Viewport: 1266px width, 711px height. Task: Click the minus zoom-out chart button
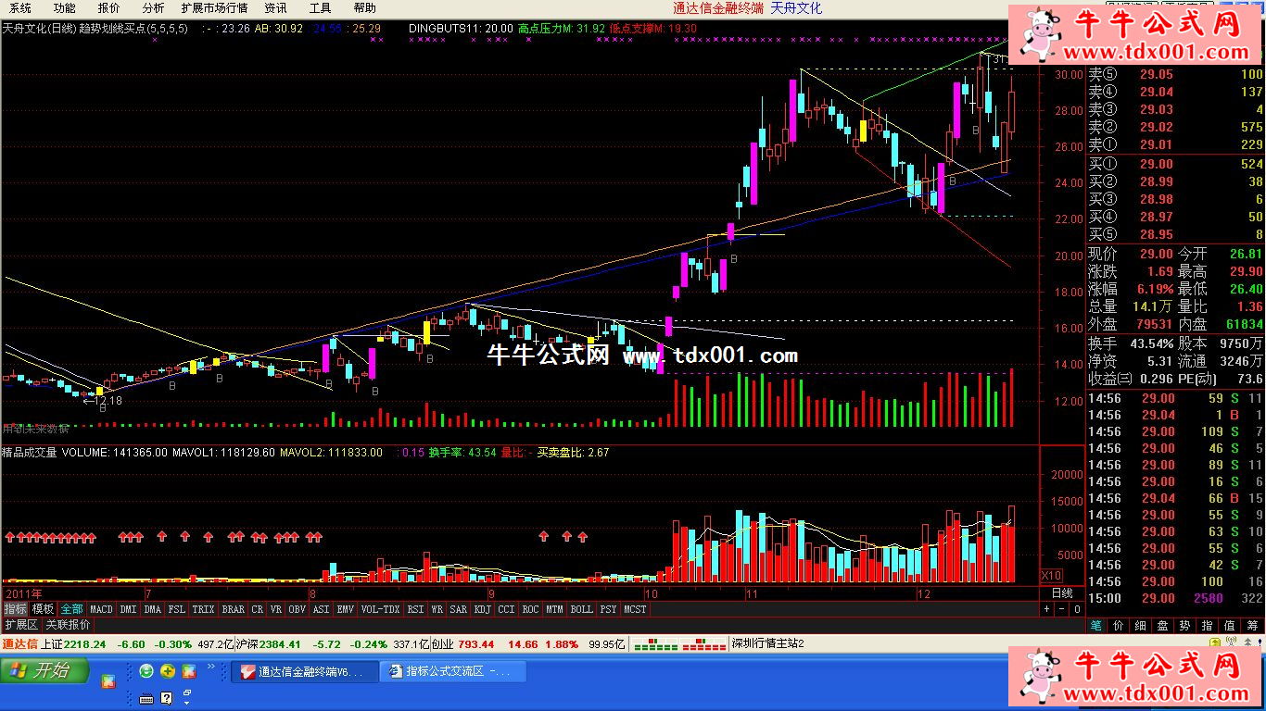(1061, 609)
